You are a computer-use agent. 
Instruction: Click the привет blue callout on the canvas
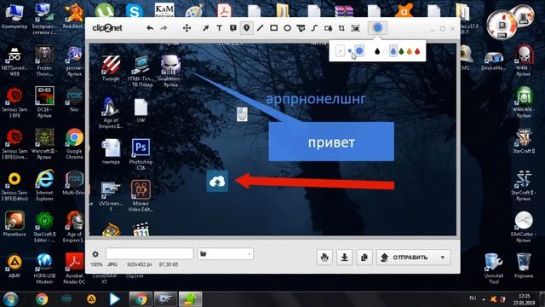331,142
